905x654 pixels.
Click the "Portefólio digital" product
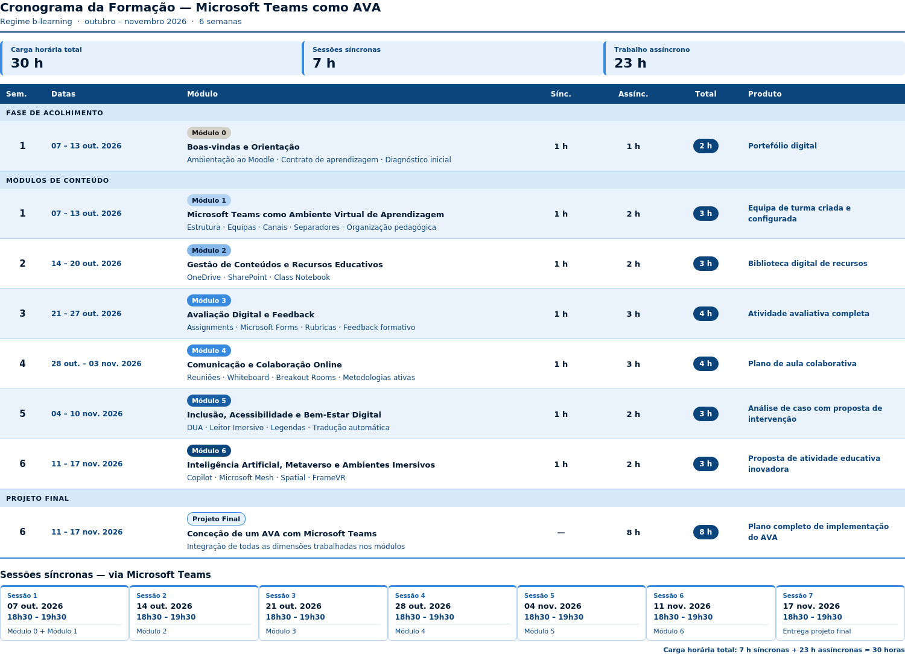point(783,146)
